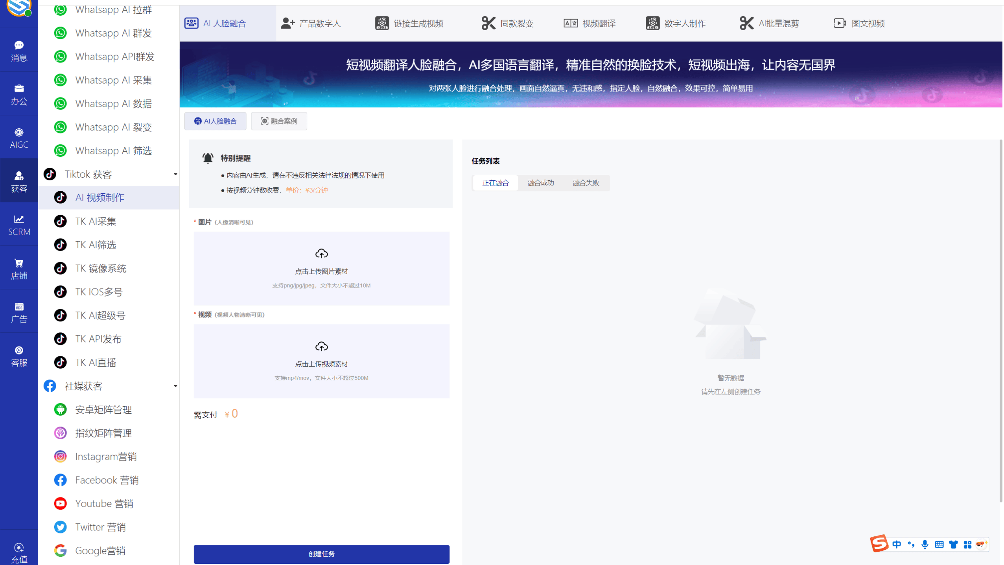Open the 融合案例 examples
Viewport: 1004px width, 565px height.
tap(279, 121)
